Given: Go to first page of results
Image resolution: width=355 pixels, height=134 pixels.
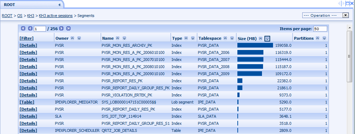Looking at the screenshot, I should click(x=23, y=29).
